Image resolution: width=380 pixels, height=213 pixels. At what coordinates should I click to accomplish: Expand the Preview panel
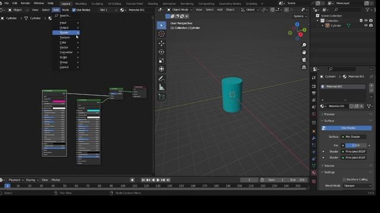click(329, 114)
